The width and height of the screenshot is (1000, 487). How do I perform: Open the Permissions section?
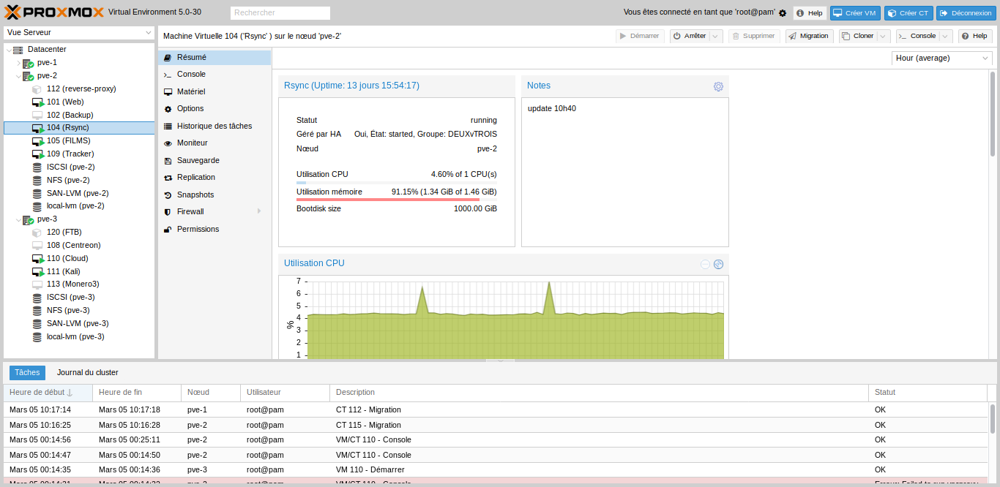[214, 229]
